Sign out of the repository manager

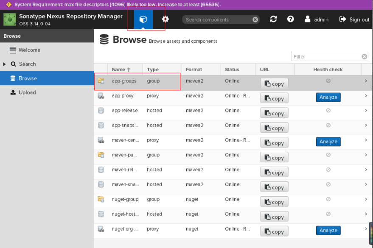pos(354,19)
